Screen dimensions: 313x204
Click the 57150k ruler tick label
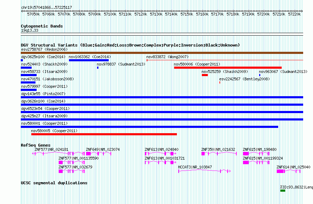coord(187,14)
